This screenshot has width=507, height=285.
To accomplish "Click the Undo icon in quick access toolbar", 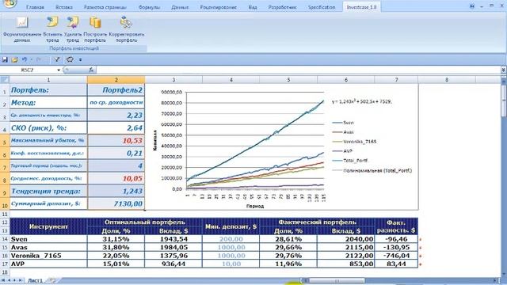I will 25,59.
